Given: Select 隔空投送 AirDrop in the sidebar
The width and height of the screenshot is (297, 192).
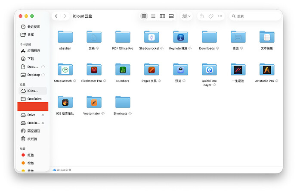Looking at the screenshot, I should click(x=33, y=131).
